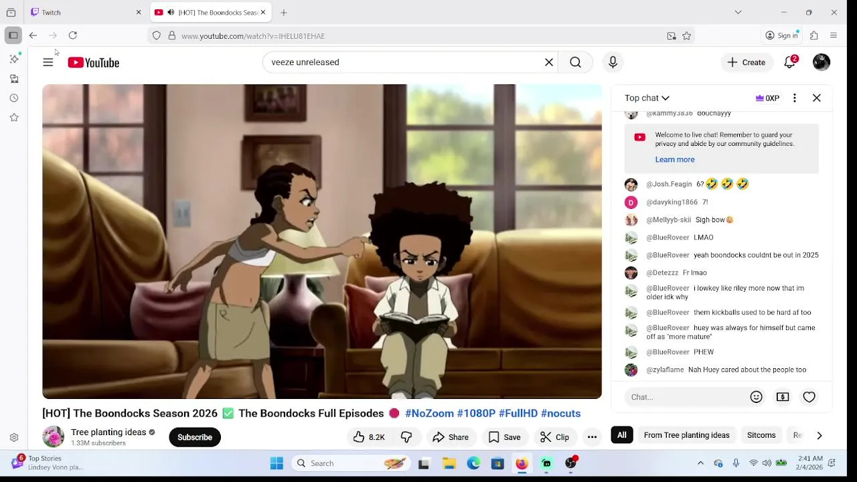Mute the YouTube tab via speaker icon
The width and height of the screenshot is (857, 482).
[171, 12]
